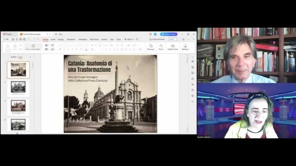Click the Redo arrow

(x=34, y=39)
